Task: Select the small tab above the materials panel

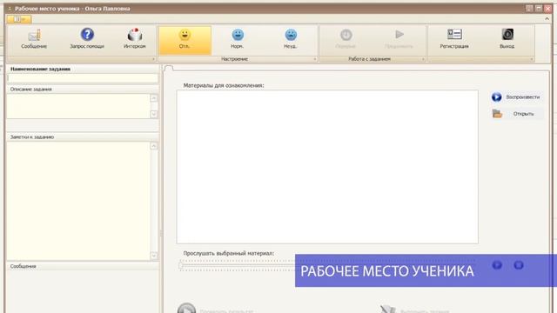Action: point(169,68)
